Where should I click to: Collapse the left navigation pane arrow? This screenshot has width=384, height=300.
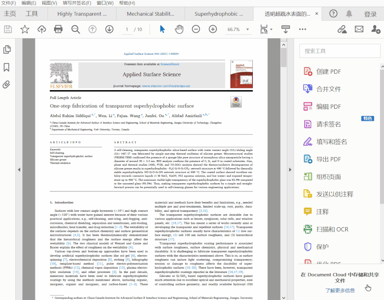(19, 170)
